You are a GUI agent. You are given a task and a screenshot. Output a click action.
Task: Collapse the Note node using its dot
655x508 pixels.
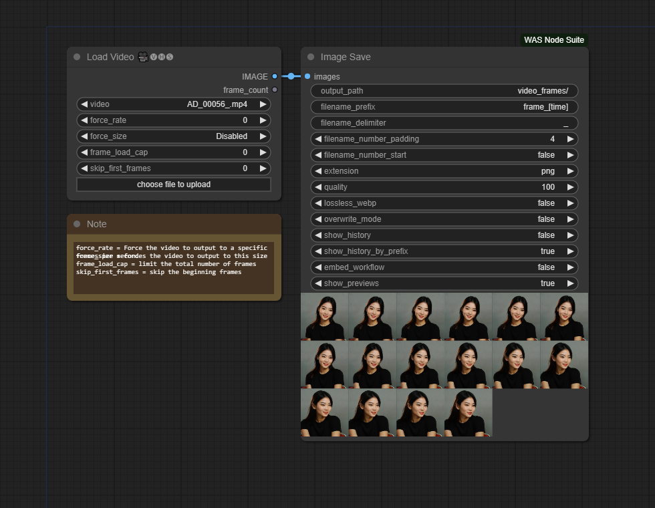pos(77,224)
